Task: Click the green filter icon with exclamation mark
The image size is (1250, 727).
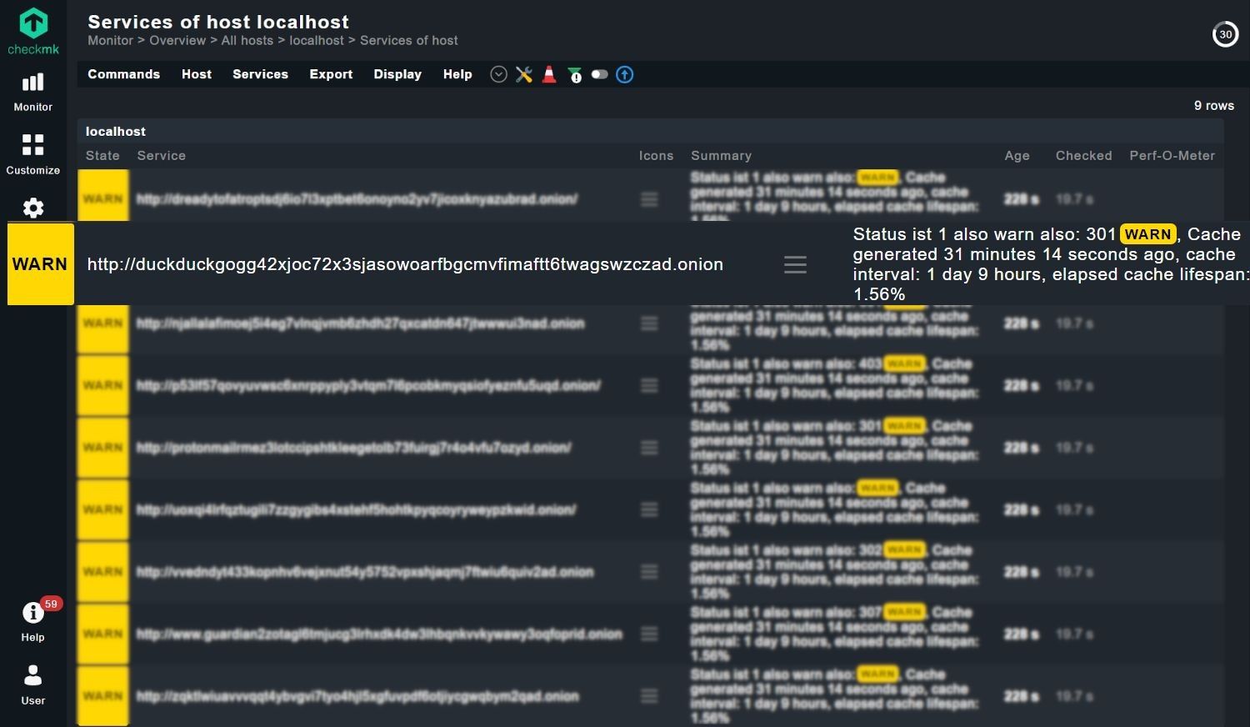Action: pyautogui.click(x=574, y=75)
